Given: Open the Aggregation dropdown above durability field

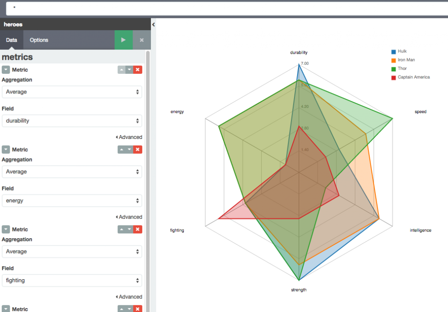Looking at the screenshot, I should [72, 92].
